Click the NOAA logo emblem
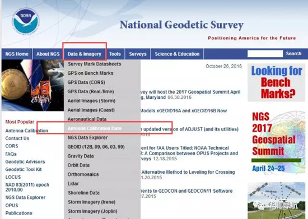Viewport: 308px width, 219px height. 26,21
